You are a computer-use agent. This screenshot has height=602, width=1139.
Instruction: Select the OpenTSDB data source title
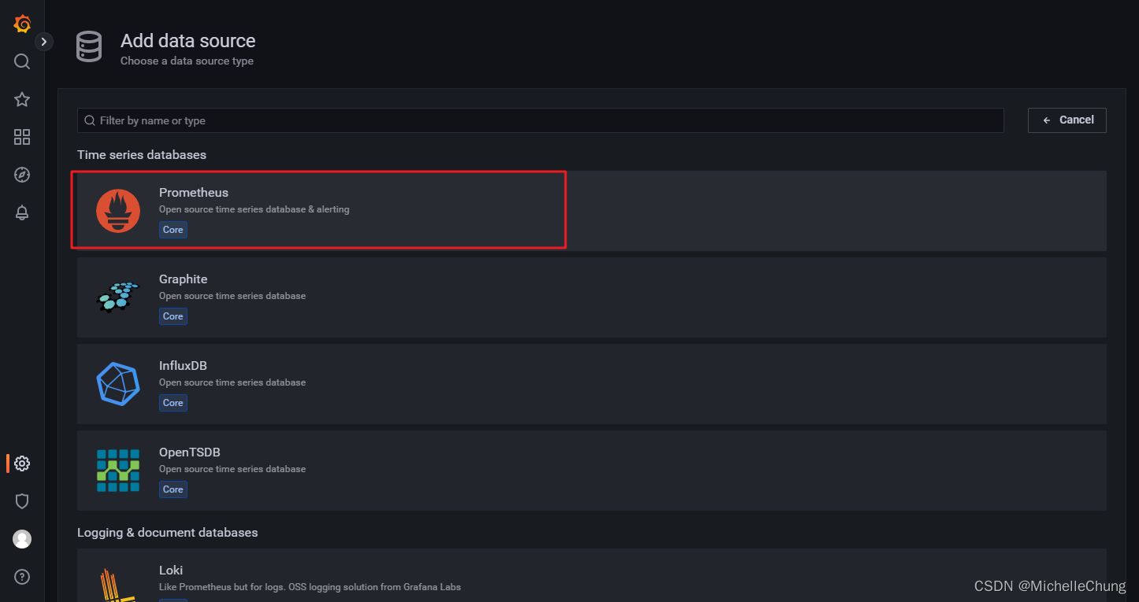pos(190,452)
